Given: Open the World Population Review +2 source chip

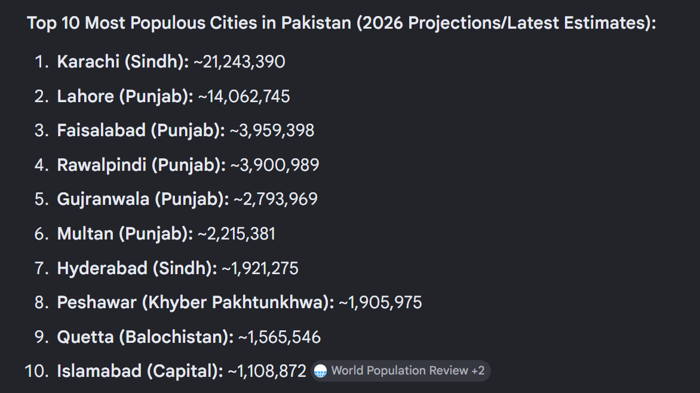Looking at the screenshot, I should (x=400, y=371).
